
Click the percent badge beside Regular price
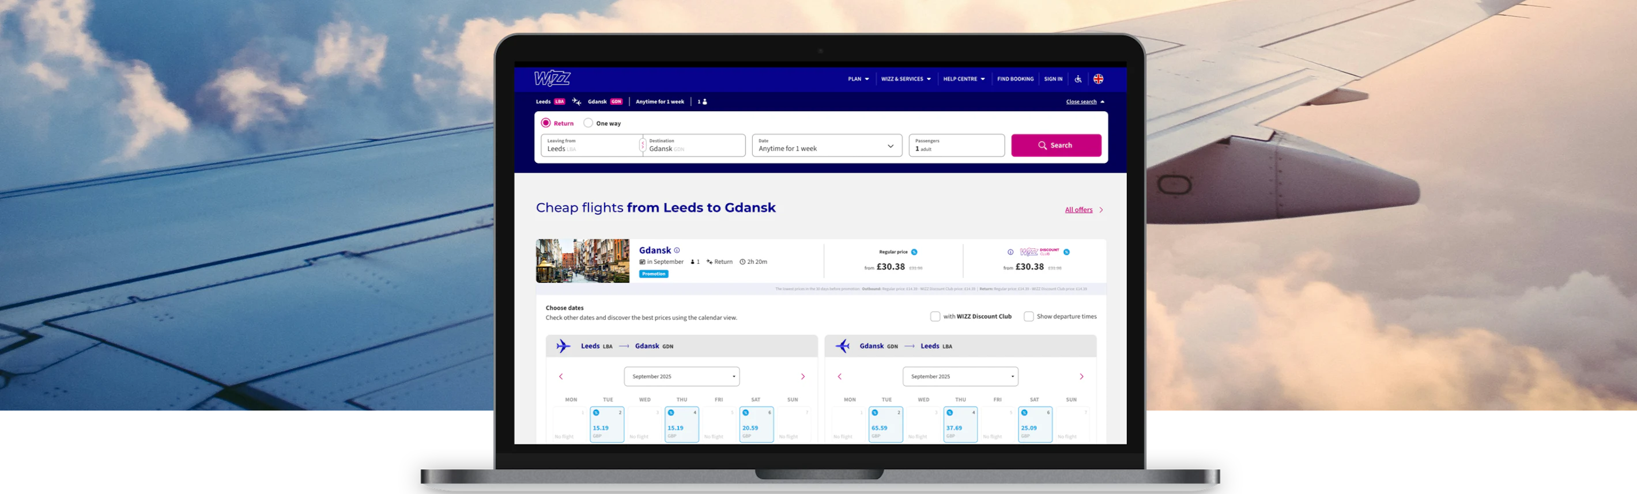[914, 252]
